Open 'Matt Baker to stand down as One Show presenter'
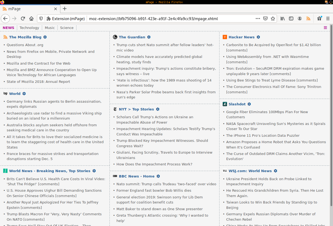 pyautogui.click(x=159, y=209)
